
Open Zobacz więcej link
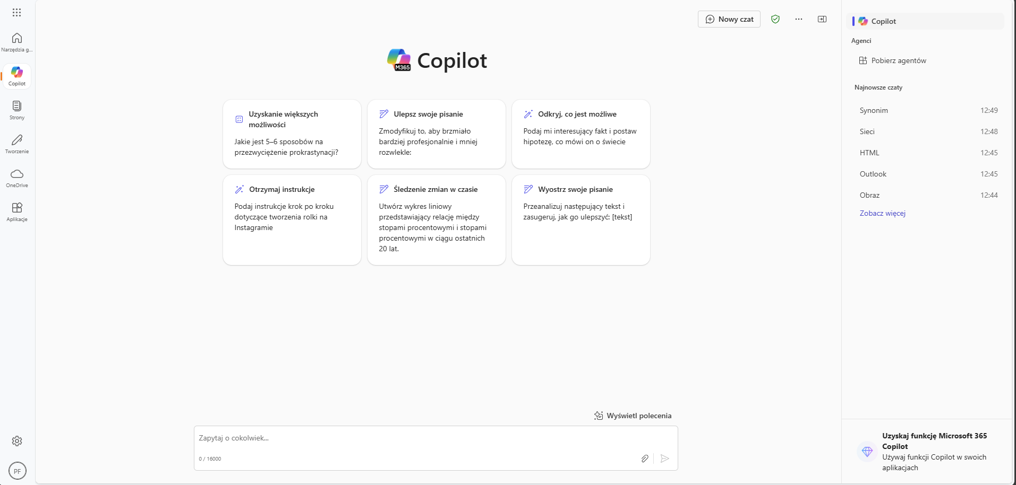click(x=883, y=213)
